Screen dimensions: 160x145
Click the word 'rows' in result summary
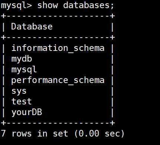(x=21, y=134)
